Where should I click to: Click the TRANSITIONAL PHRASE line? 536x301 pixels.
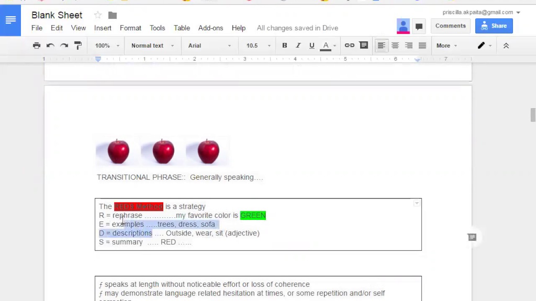[x=180, y=177]
